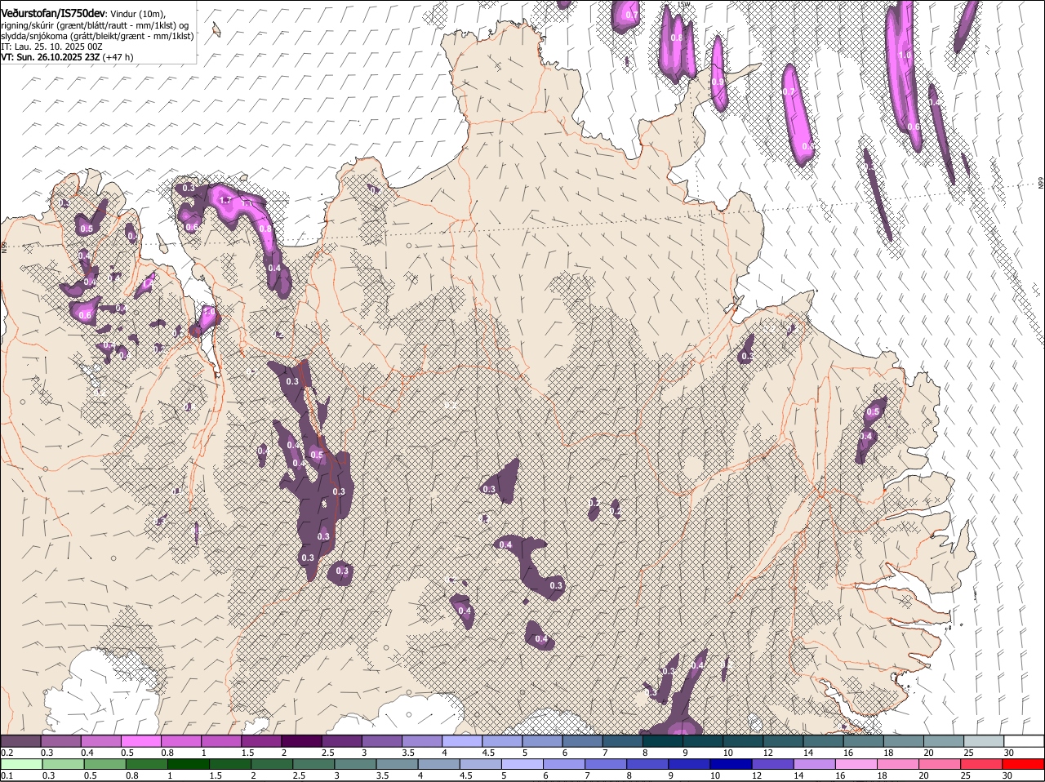
Task: Select the rain scale swatch between 5 and 6
Action: (522, 764)
